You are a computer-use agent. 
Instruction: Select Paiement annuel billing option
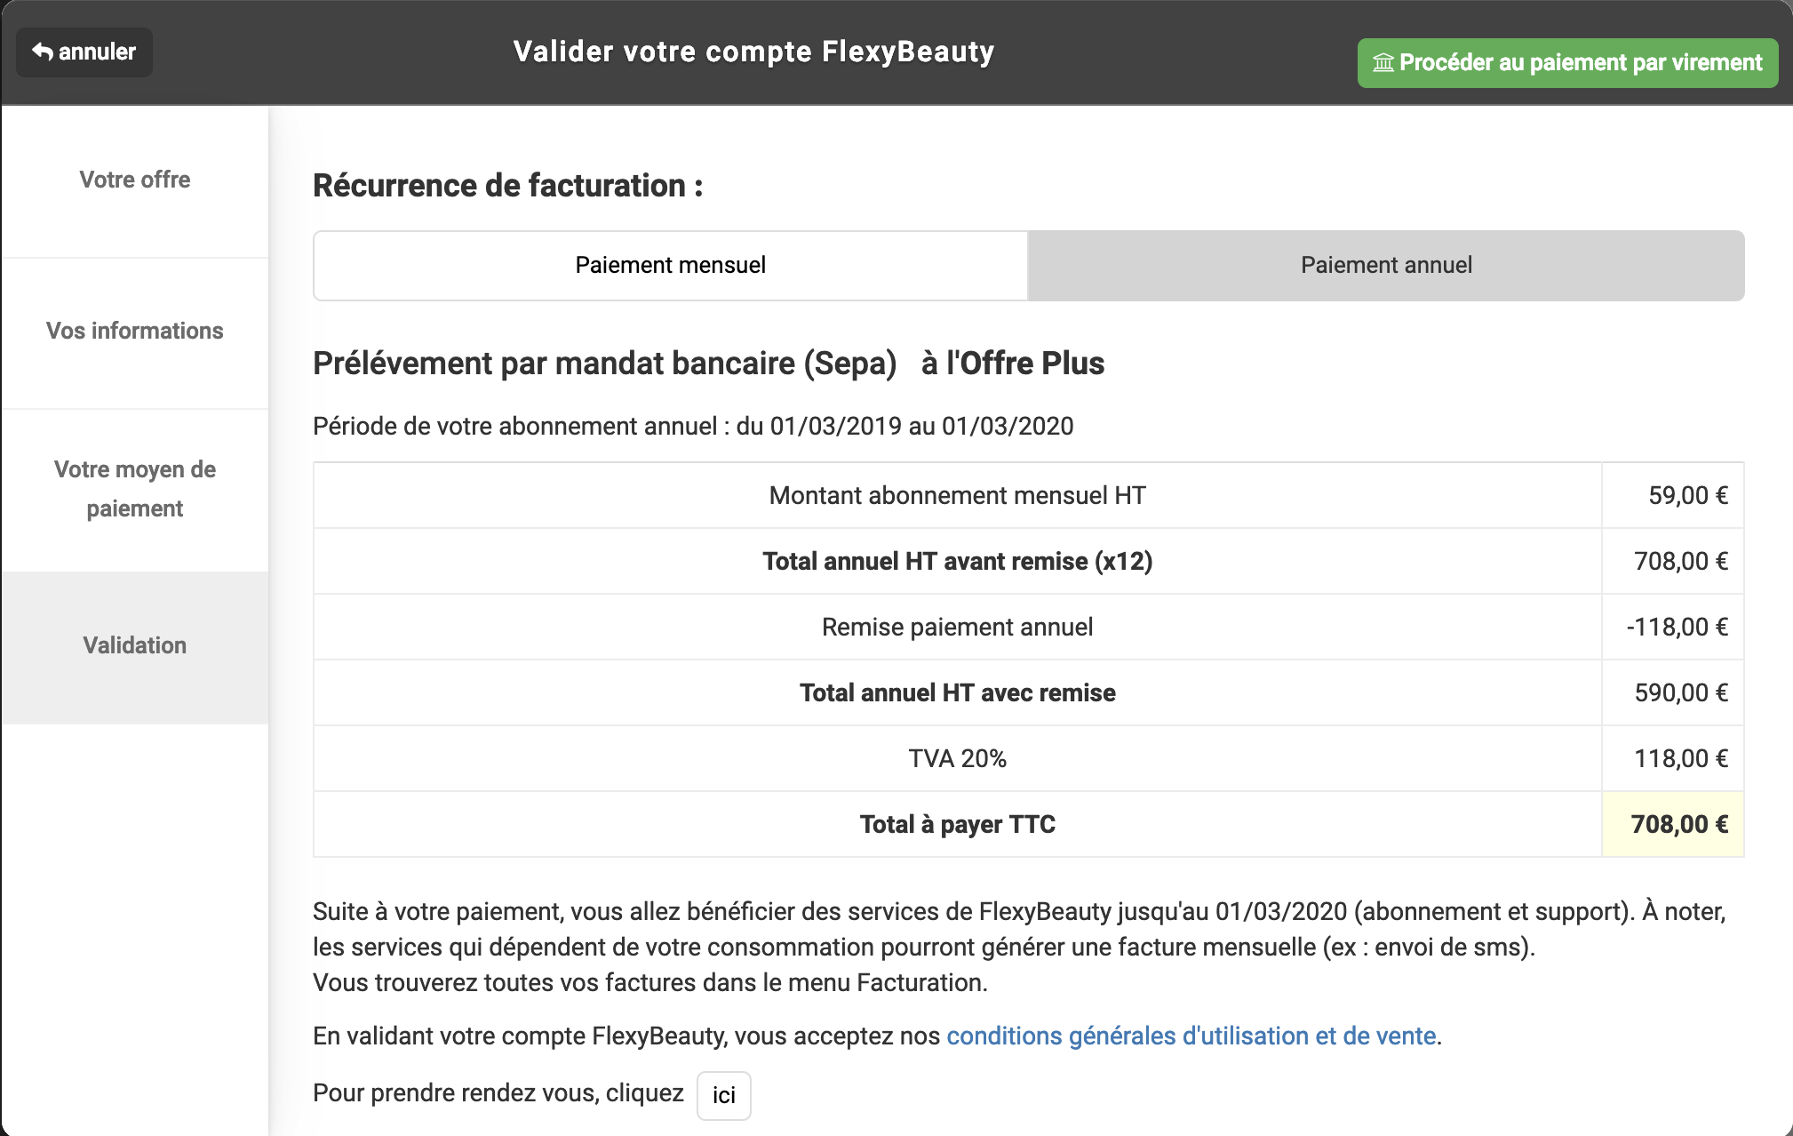pos(1386,265)
